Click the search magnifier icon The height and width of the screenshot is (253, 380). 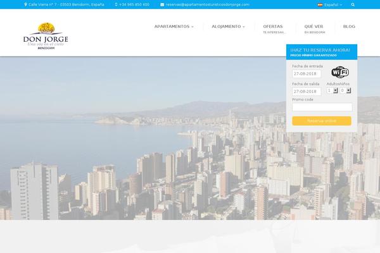[x=353, y=4]
